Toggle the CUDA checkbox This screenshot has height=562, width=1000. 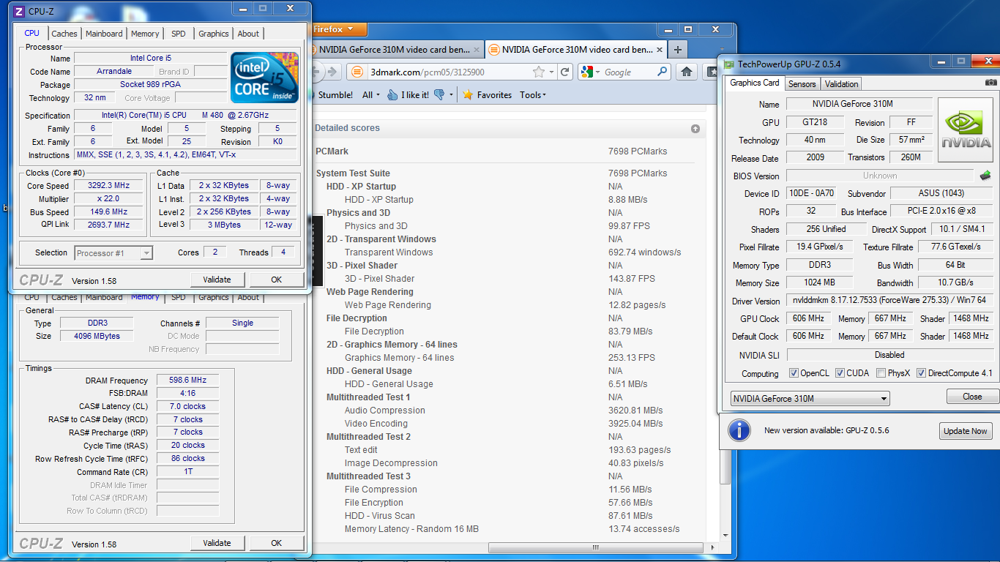coord(840,373)
